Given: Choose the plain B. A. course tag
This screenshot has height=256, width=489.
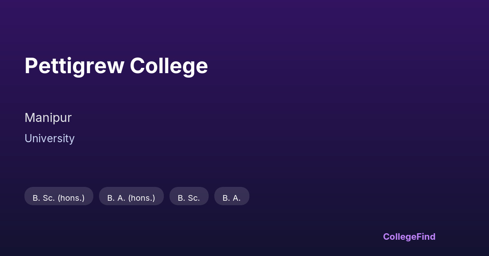Looking at the screenshot, I should pos(231,197).
